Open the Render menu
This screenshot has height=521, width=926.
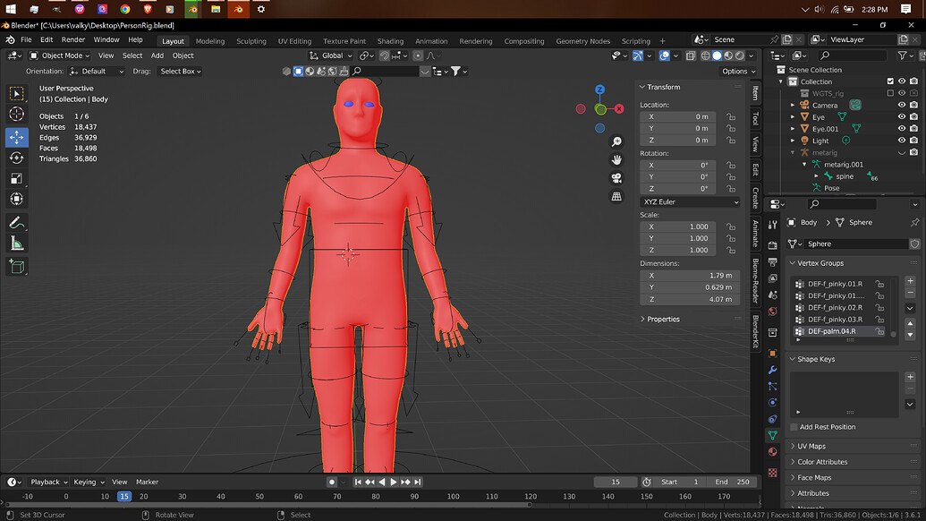coord(73,40)
